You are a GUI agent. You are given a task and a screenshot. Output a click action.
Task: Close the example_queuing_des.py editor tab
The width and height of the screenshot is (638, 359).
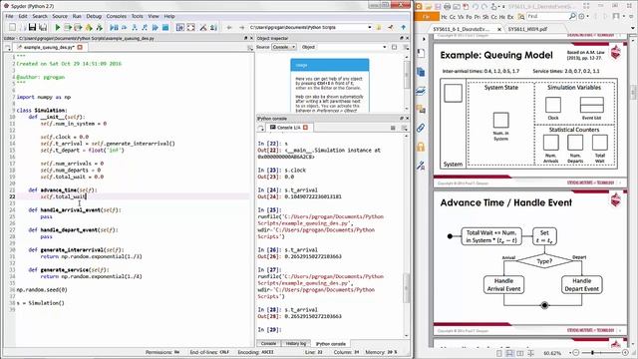(x=80, y=47)
